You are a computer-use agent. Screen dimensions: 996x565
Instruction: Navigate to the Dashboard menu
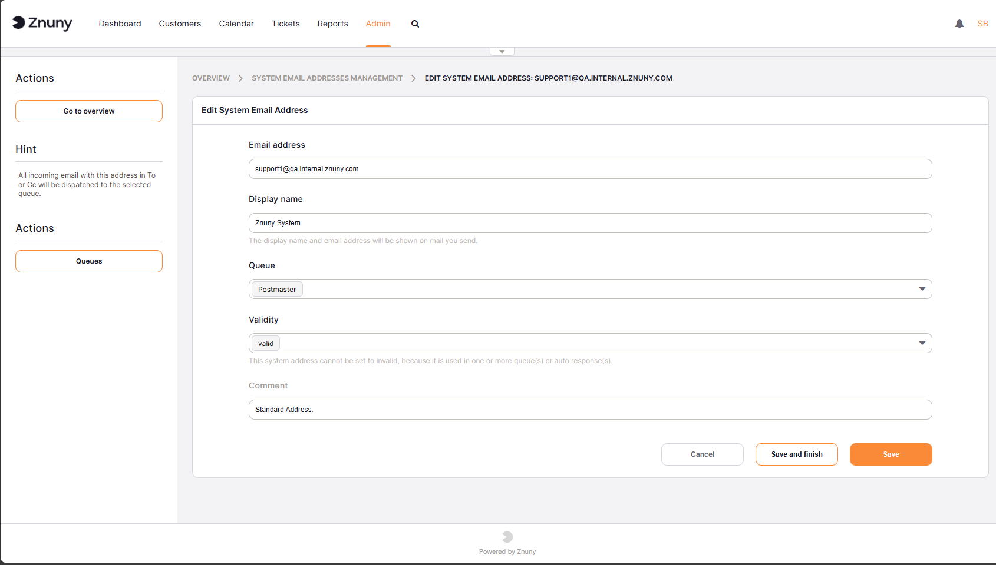pos(120,24)
